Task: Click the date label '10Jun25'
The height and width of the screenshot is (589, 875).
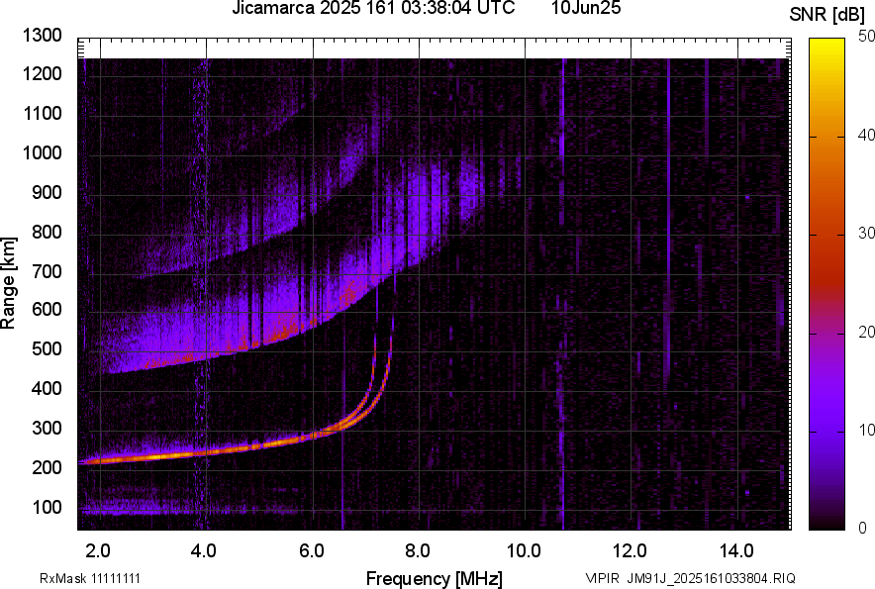Action: (x=586, y=8)
